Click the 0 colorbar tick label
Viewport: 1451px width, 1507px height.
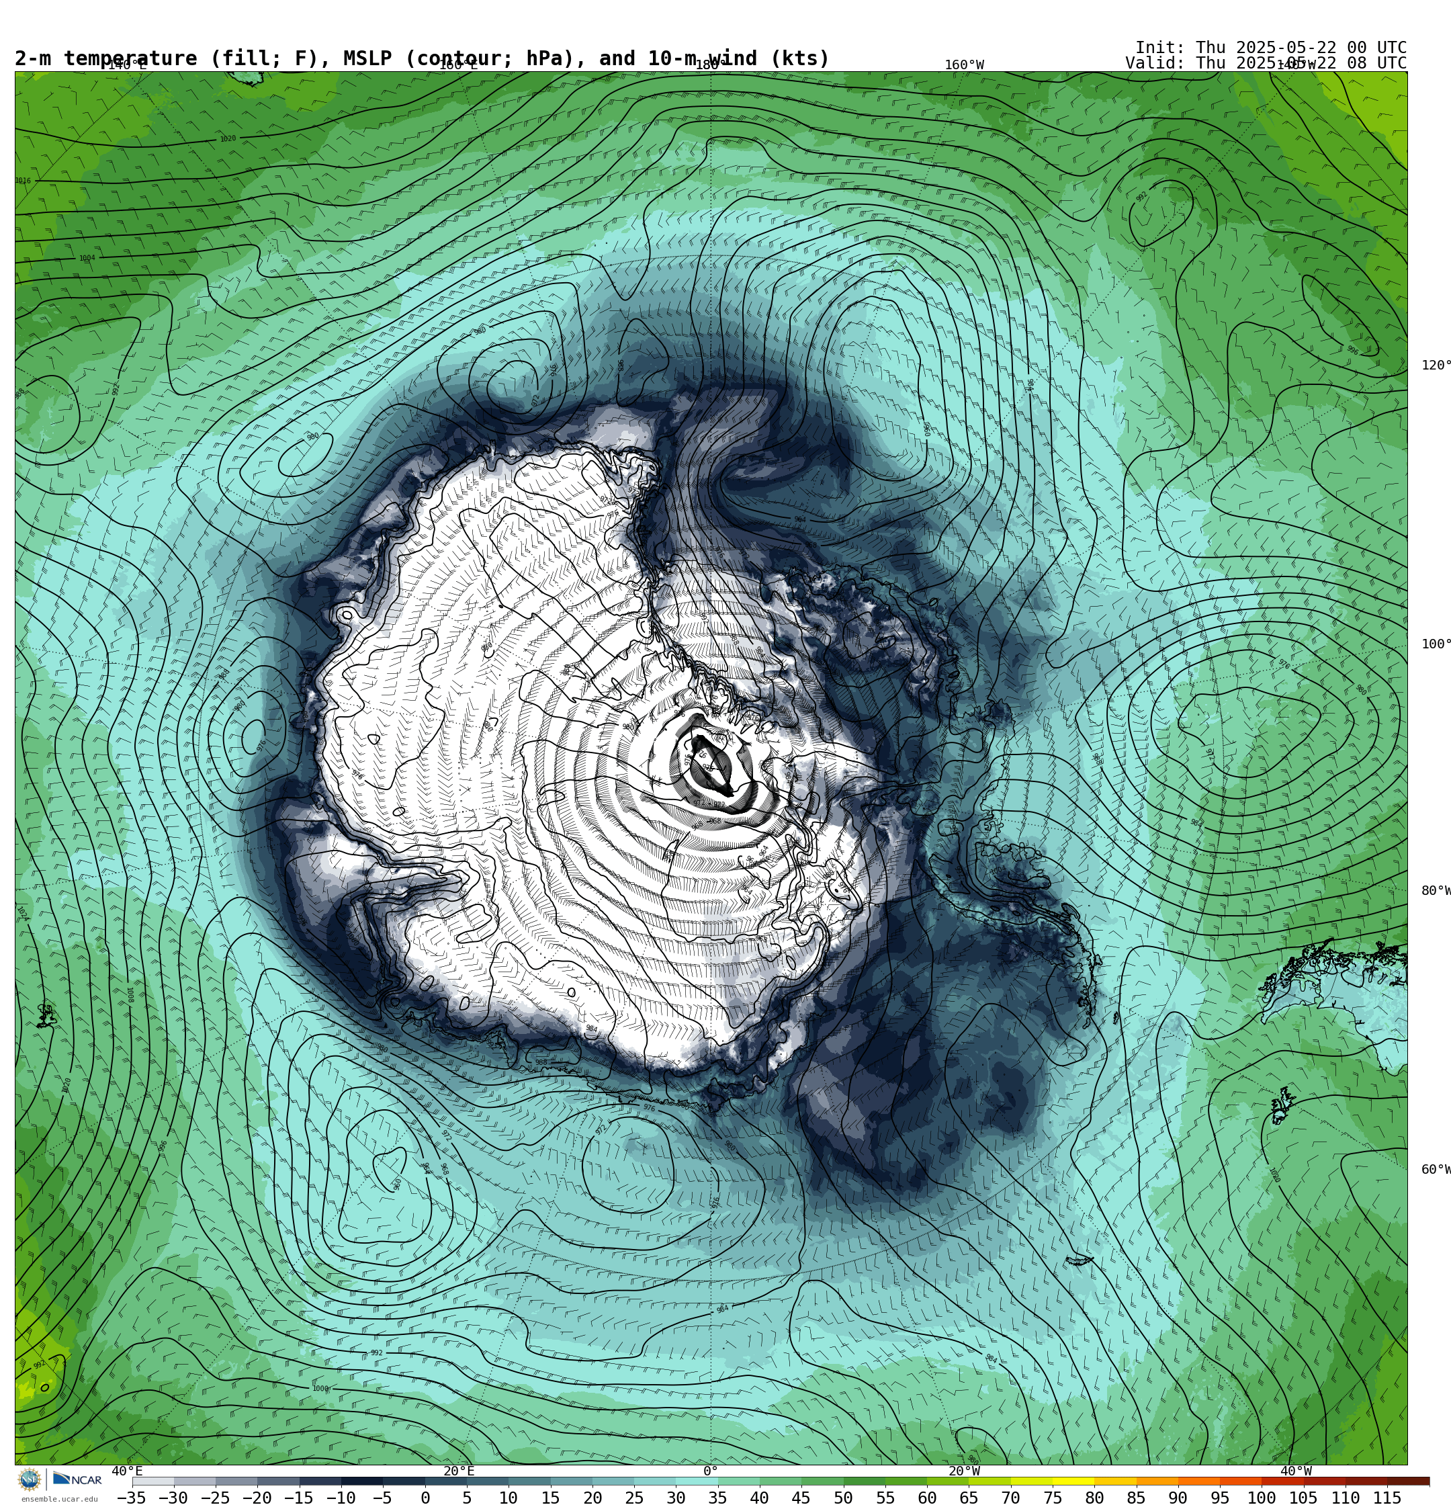pyautogui.click(x=425, y=1498)
